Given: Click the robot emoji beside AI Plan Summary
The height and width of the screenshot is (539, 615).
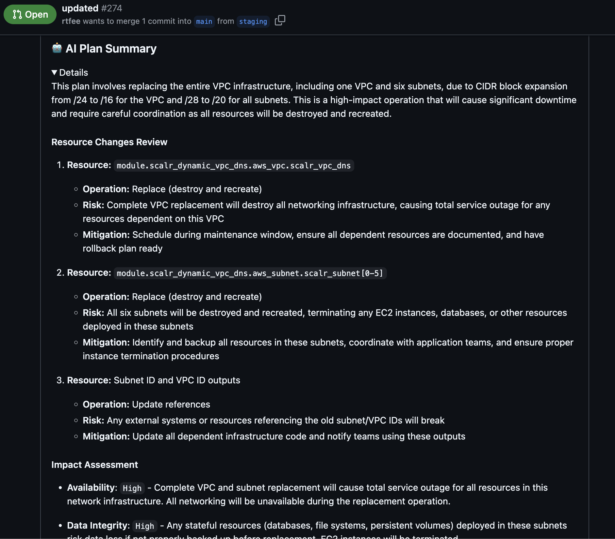Looking at the screenshot, I should click(x=57, y=48).
